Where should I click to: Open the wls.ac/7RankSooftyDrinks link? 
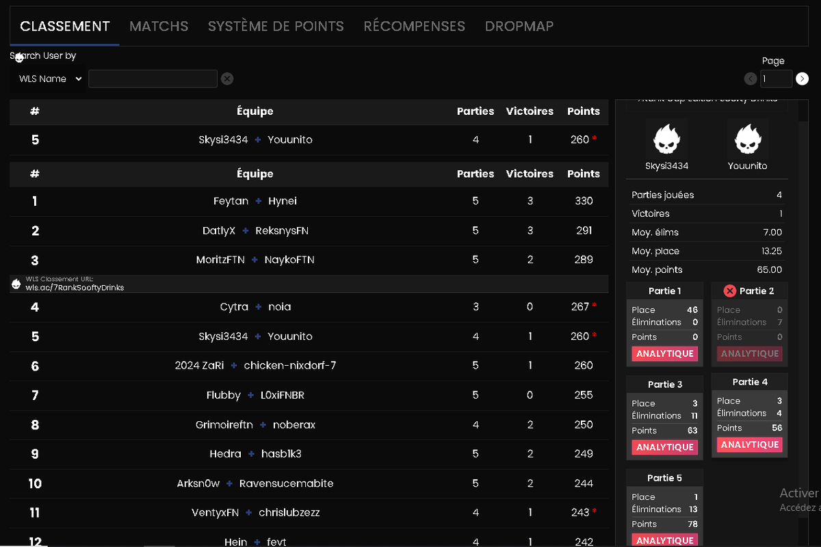75,288
